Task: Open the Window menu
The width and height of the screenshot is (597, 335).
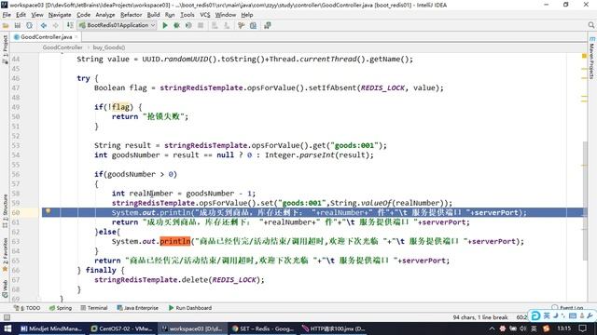Action: coord(226,15)
